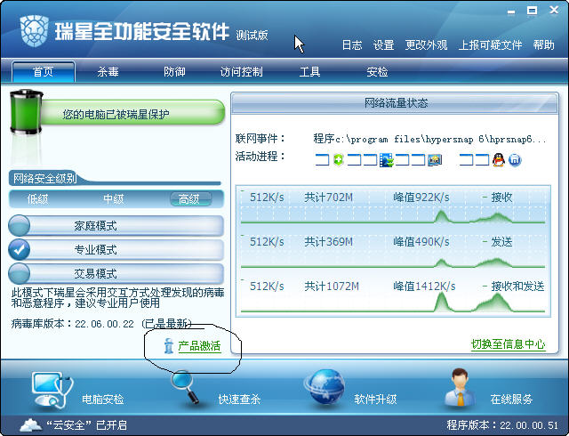Click the 共计1072M value
The height and width of the screenshot is (436, 569).
332,287
